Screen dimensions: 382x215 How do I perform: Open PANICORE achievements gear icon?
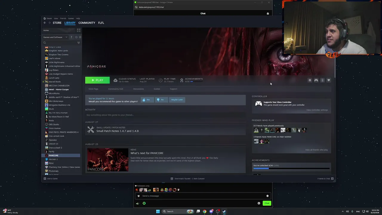point(182,80)
